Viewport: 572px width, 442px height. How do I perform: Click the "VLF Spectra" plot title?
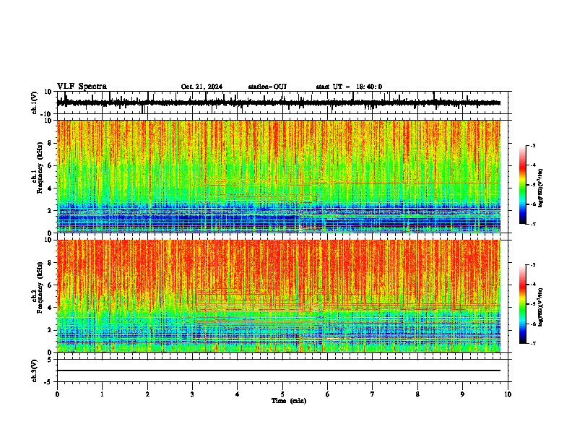click(82, 87)
